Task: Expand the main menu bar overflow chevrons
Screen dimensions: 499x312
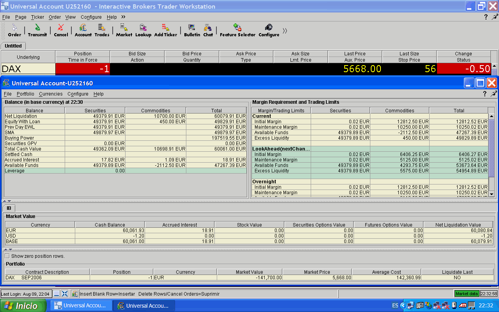Action: pos(123,17)
